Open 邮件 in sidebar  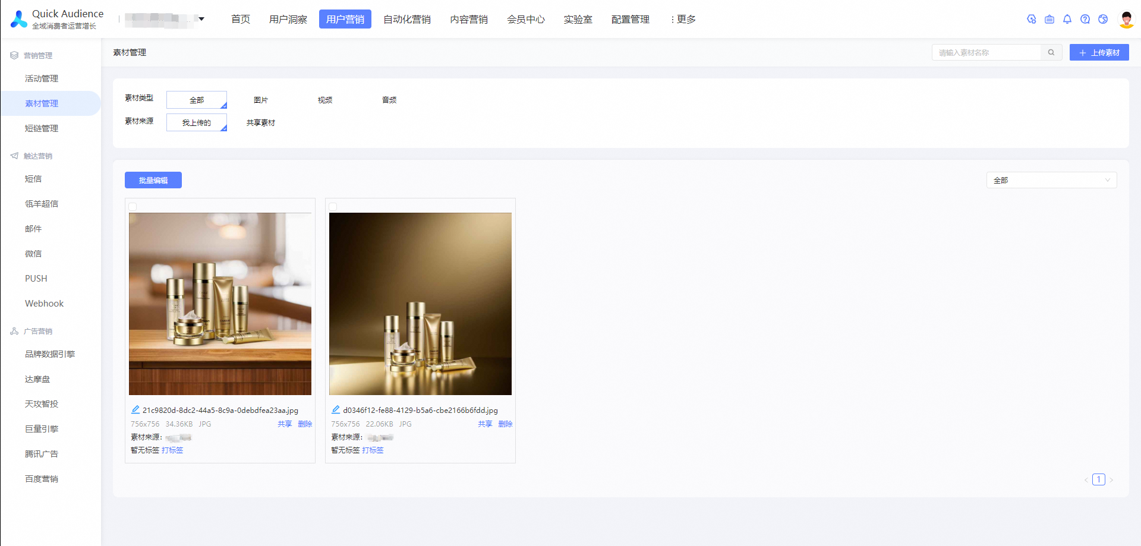pos(33,229)
